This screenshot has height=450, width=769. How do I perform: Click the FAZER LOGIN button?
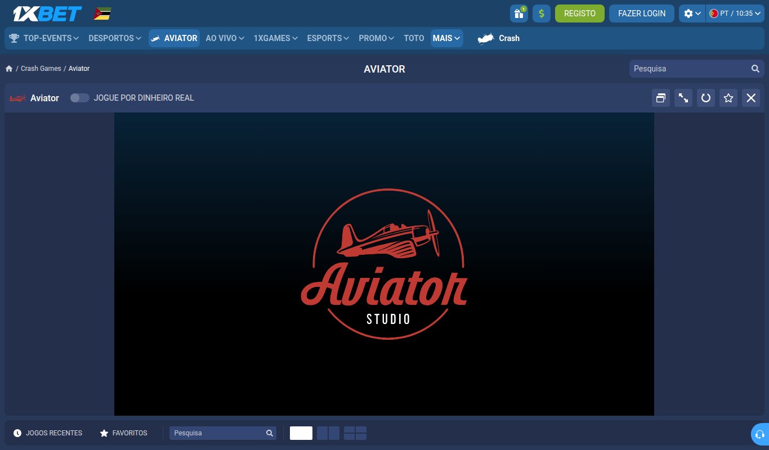[x=642, y=13]
